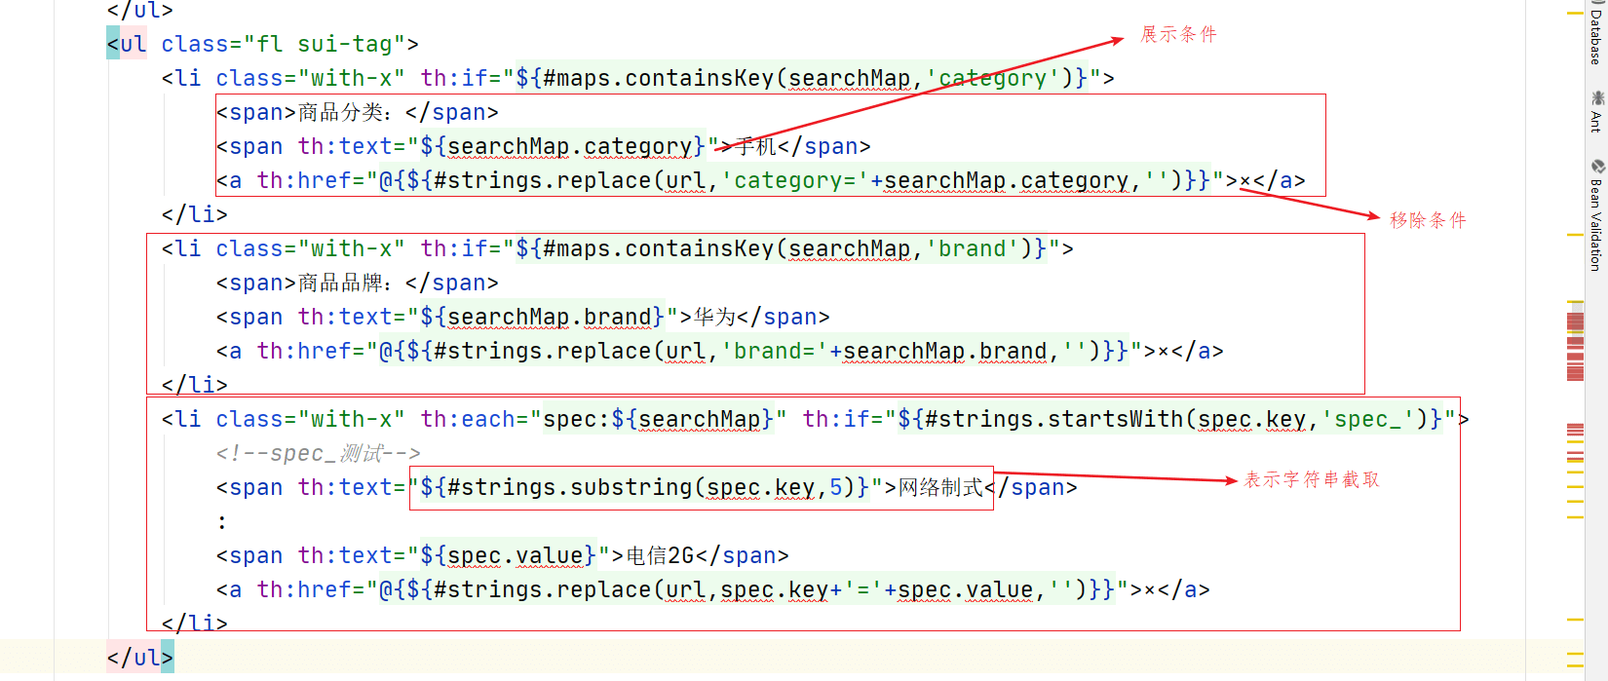Click the 电信2G span content
Image resolution: width=1608 pixels, height=681 pixels.
[x=660, y=555]
